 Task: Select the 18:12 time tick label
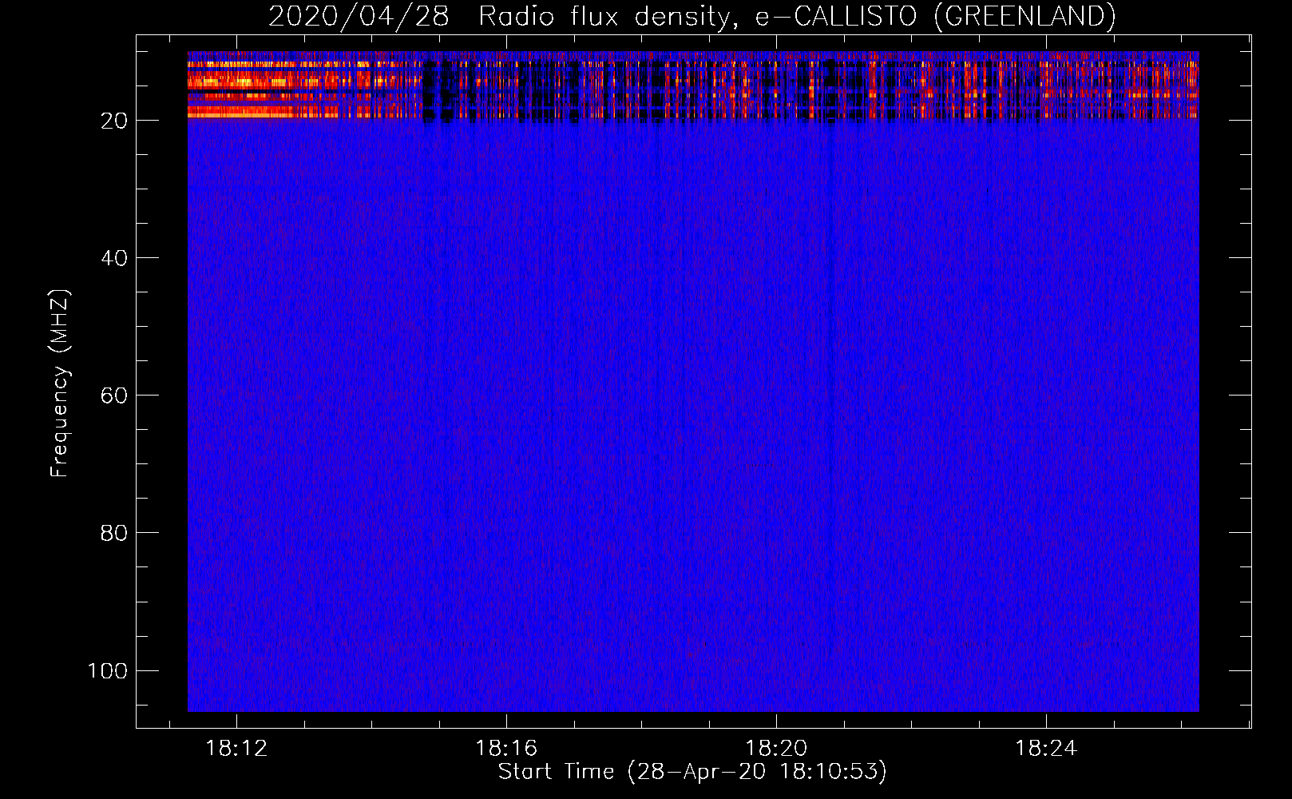point(236,749)
